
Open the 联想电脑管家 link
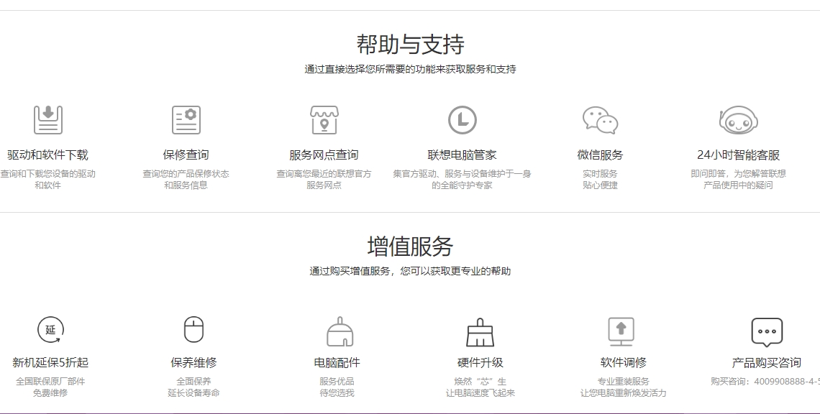[462, 155]
